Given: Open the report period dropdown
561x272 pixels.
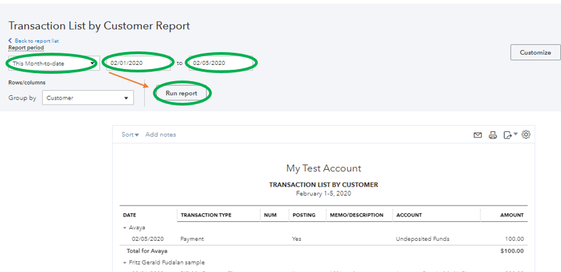Looking at the screenshot, I should click(54, 64).
